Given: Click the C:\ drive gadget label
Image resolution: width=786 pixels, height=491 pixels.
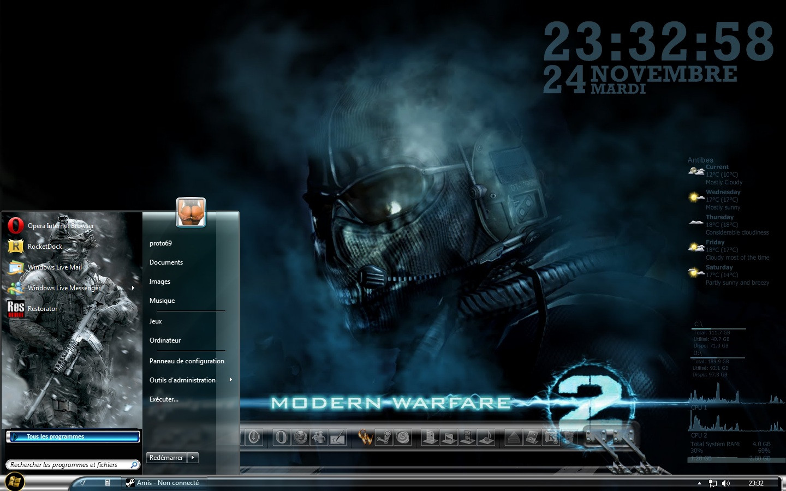Looking at the screenshot, I should click(698, 324).
